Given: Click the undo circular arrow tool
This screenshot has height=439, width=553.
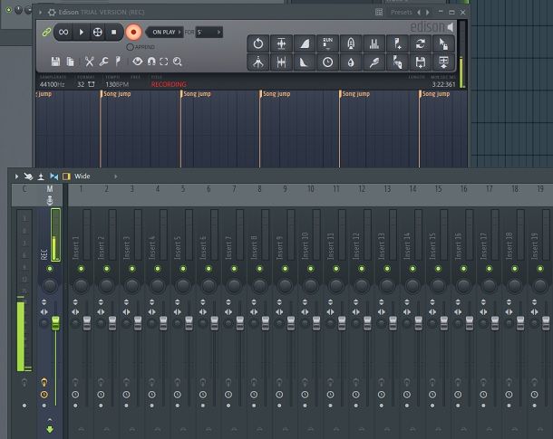Looking at the screenshot, I should [x=258, y=43].
